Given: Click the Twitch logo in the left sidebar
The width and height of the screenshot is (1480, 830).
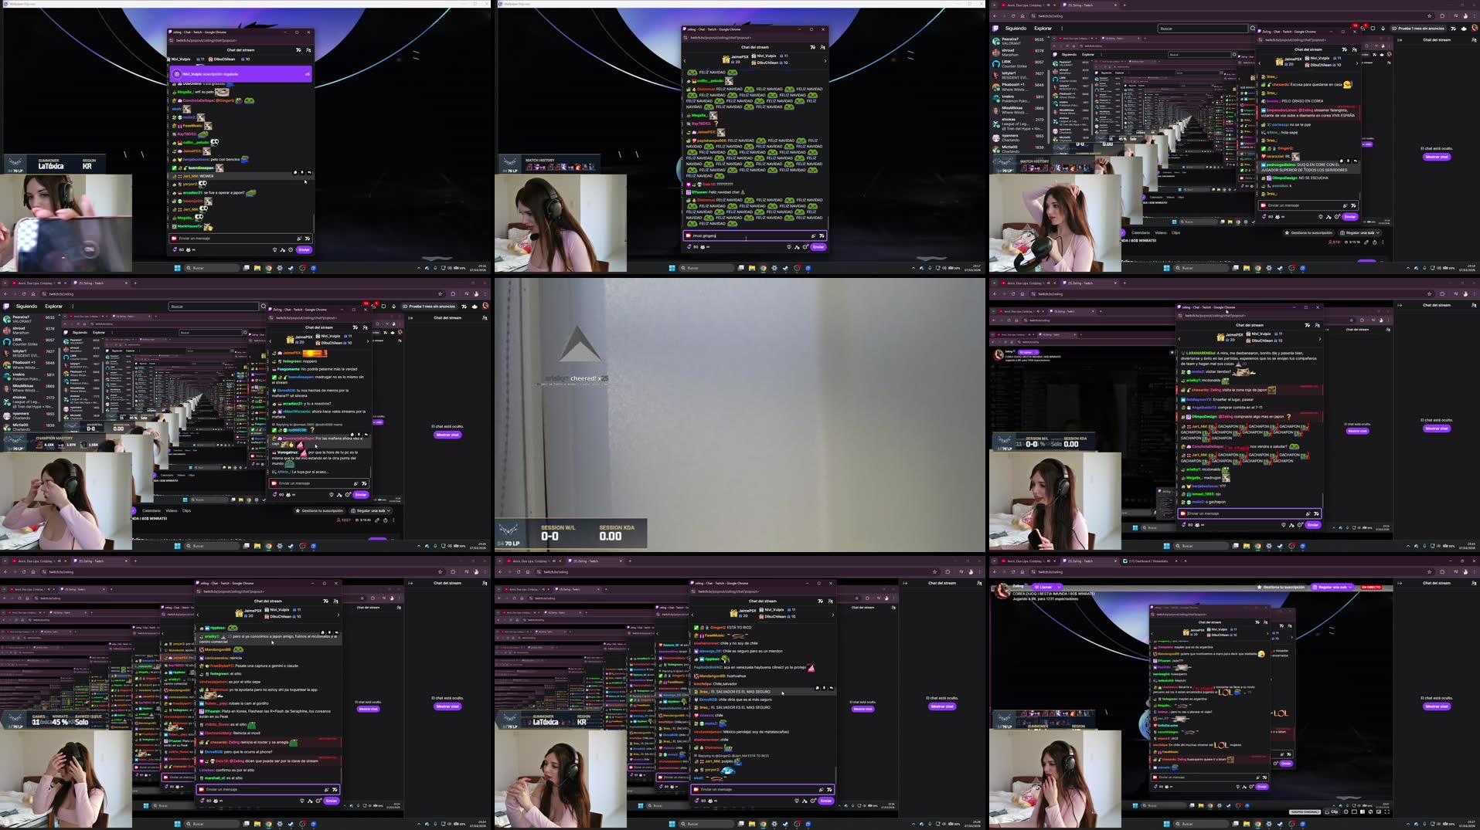Looking at the screenshot, I should (7, 306).
